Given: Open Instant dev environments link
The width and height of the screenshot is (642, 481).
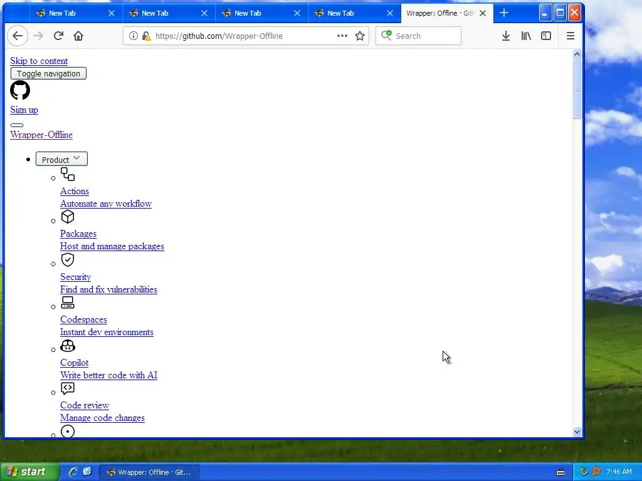Looking at the screenshot, I should 107,332.
